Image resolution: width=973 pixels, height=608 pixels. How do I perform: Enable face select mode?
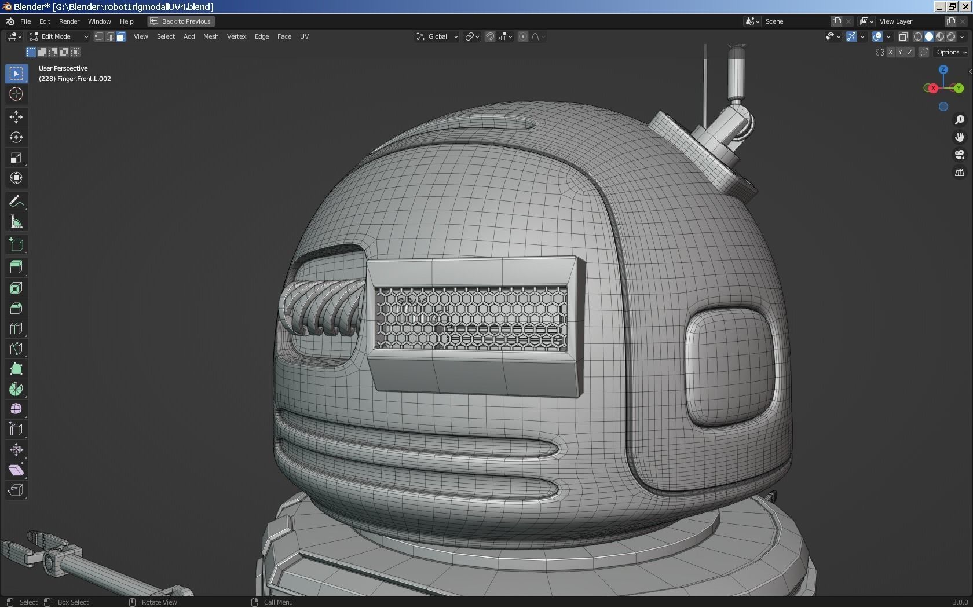click(x=120, y=36)
